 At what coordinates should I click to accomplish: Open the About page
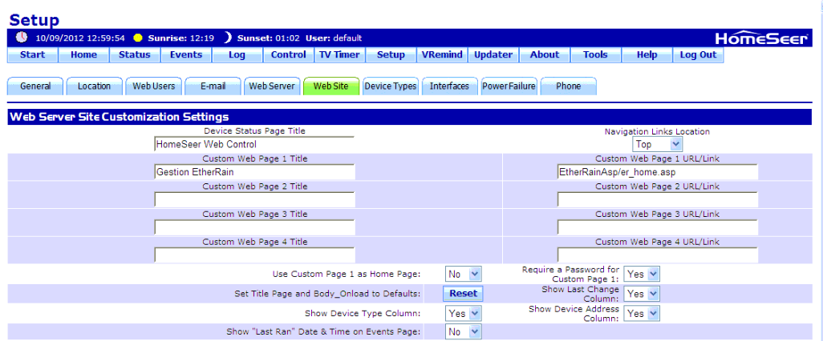pyautogui.click(x=545, y=55)
